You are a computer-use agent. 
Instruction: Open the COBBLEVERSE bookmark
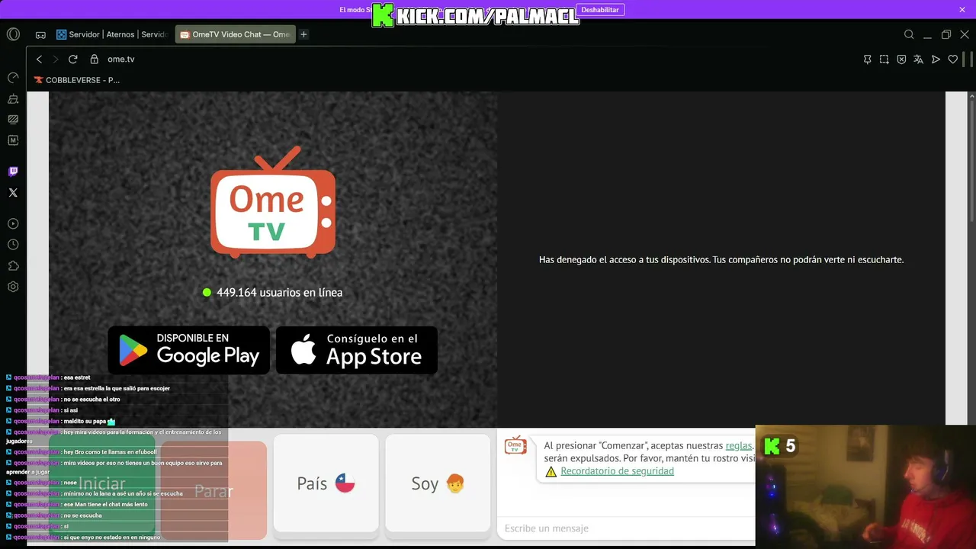click(x=77, y=80)
